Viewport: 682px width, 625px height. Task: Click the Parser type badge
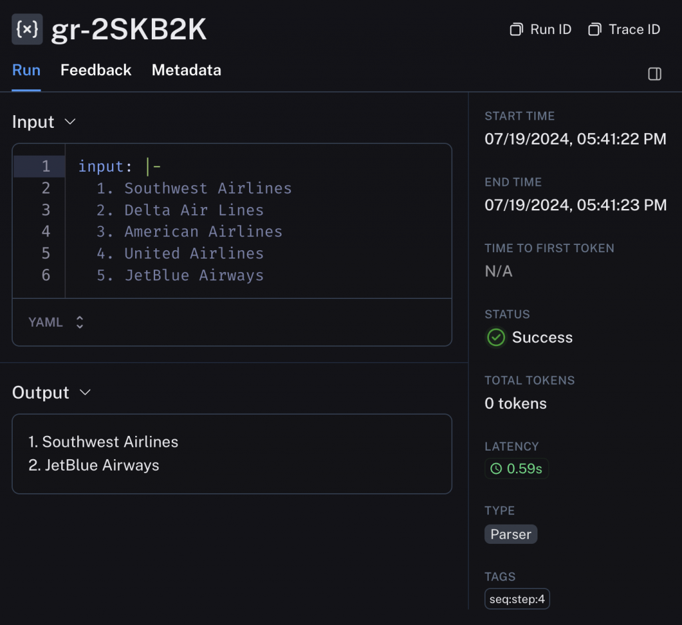pos(511,534)
